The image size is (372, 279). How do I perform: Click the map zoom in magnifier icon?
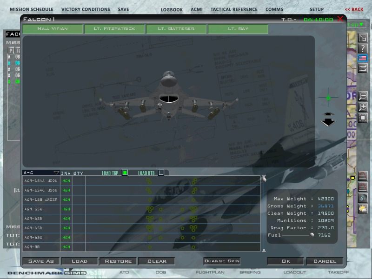(x=363, y=107)
